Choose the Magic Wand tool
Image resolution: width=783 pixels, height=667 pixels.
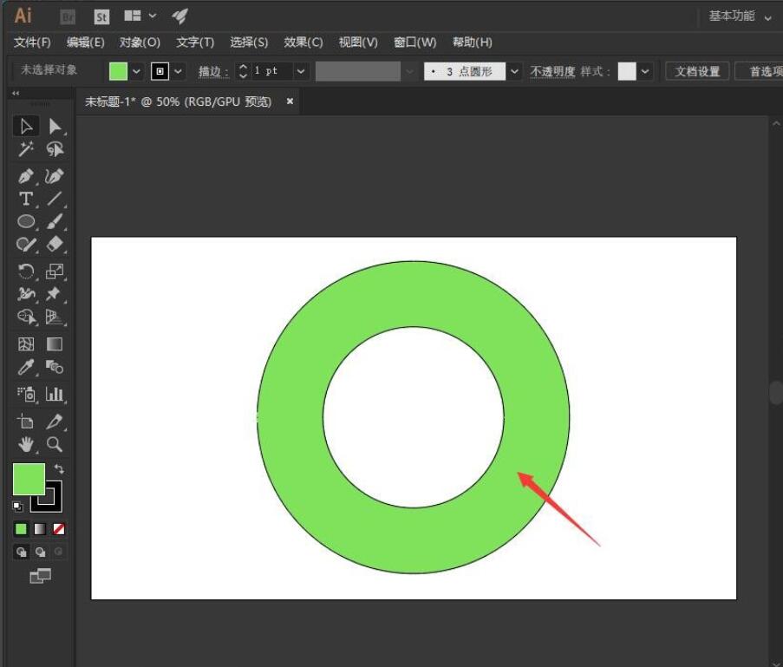[x=26, y=149]
